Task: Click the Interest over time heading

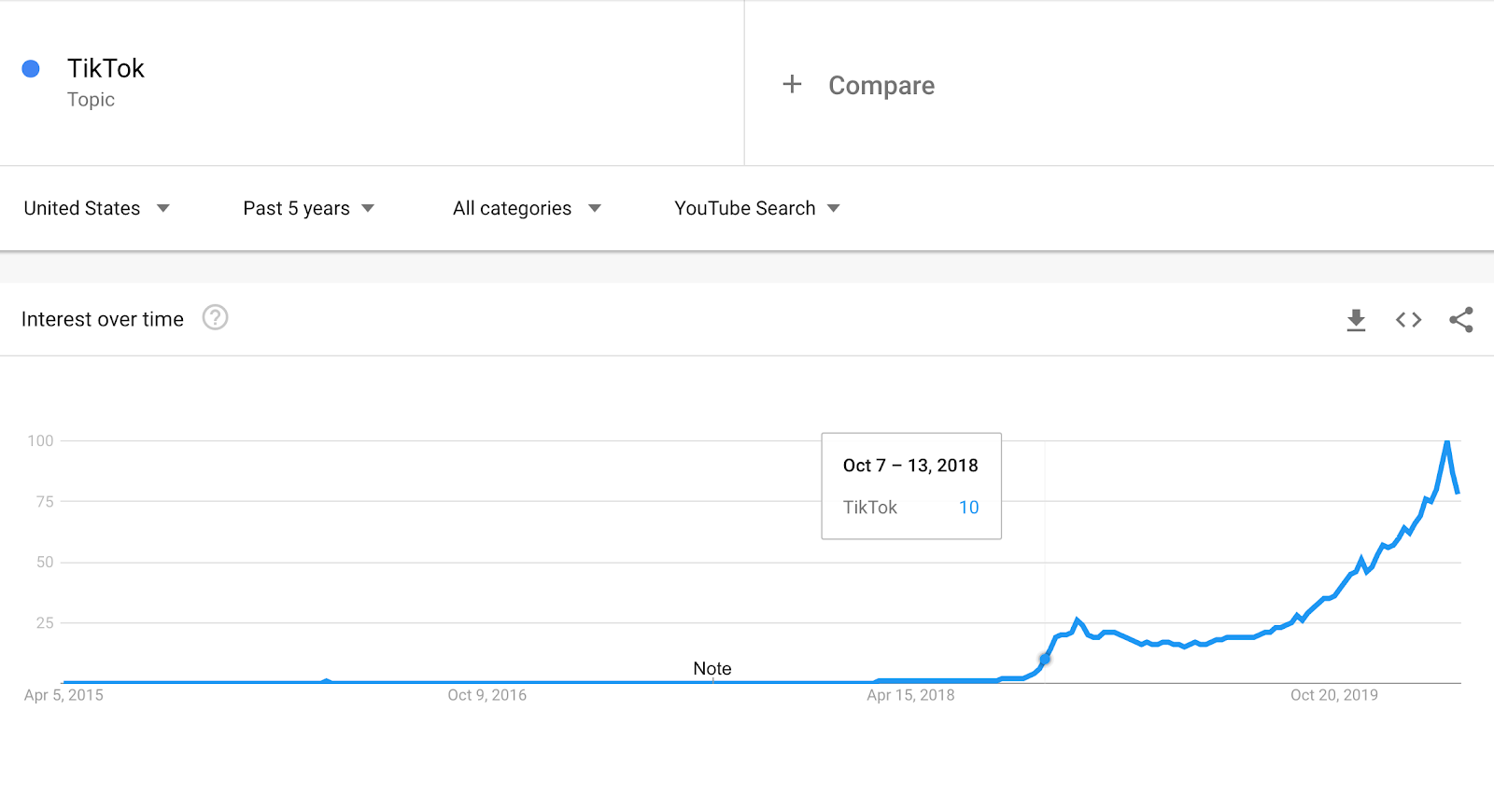Action: coord(103,319)
